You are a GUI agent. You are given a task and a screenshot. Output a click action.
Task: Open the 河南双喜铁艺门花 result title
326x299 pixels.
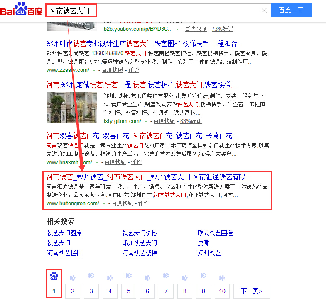(x=142, y=136)
